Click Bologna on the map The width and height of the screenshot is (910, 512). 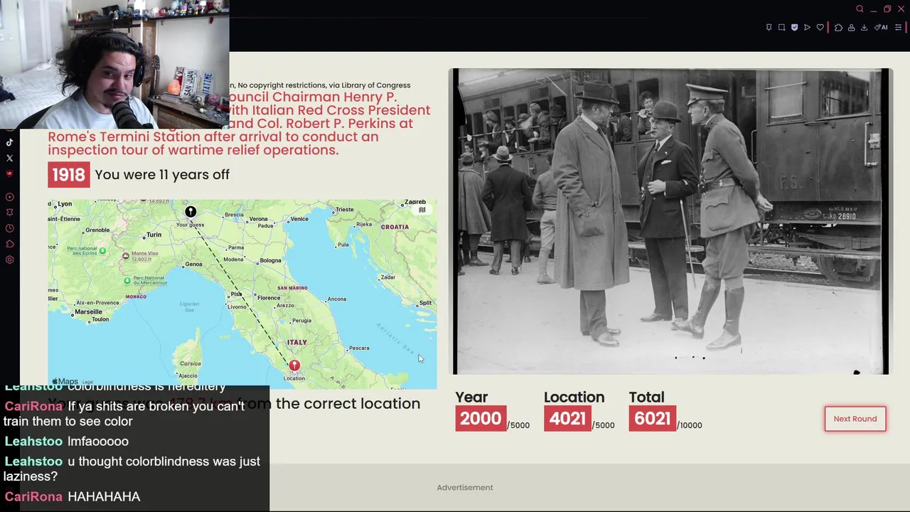[270, 260]
